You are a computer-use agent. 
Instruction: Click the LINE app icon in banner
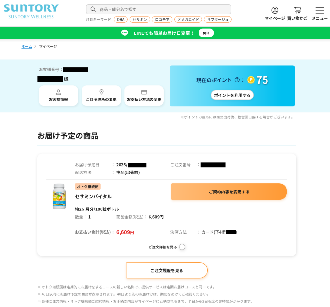tap(125, 33)
